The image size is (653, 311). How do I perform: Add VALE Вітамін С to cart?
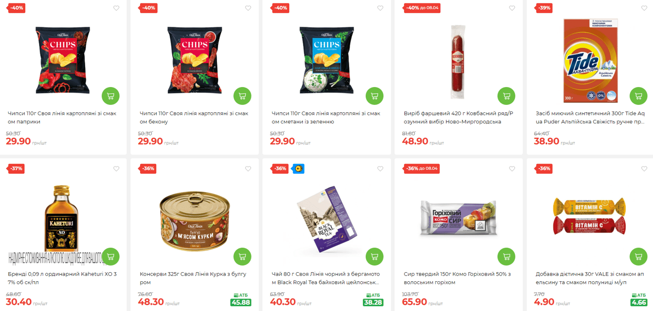(x=638, y=256)
